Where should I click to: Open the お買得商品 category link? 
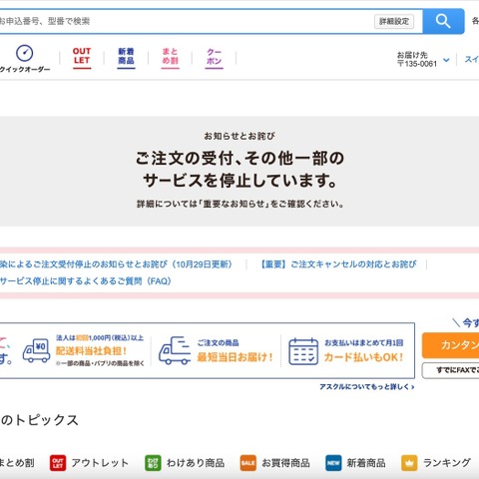(285, 463)
